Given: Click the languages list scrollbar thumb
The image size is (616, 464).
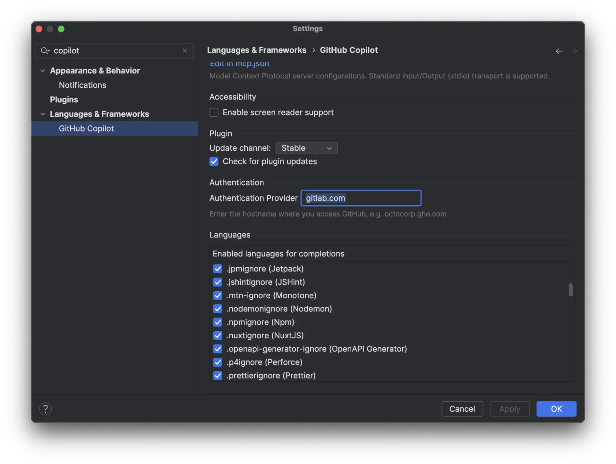Looking at the screenshot, I should click(x=570, y=290).
